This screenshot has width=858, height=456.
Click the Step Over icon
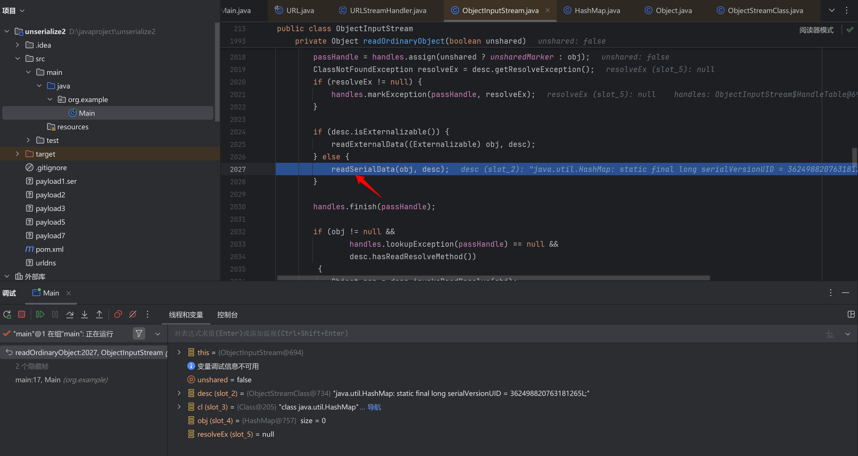[x=70, y=314]
